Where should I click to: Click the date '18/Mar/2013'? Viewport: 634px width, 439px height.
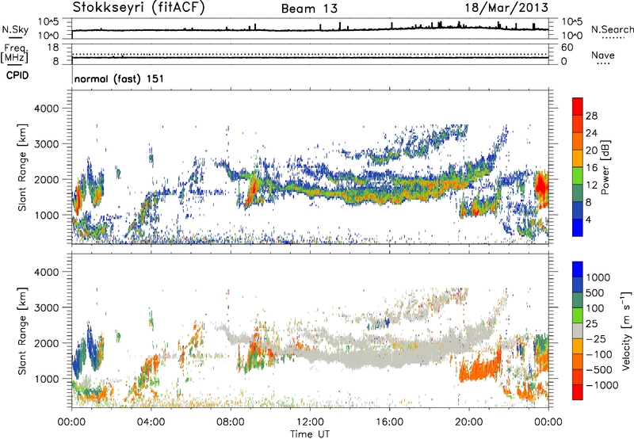pos(506,8)
